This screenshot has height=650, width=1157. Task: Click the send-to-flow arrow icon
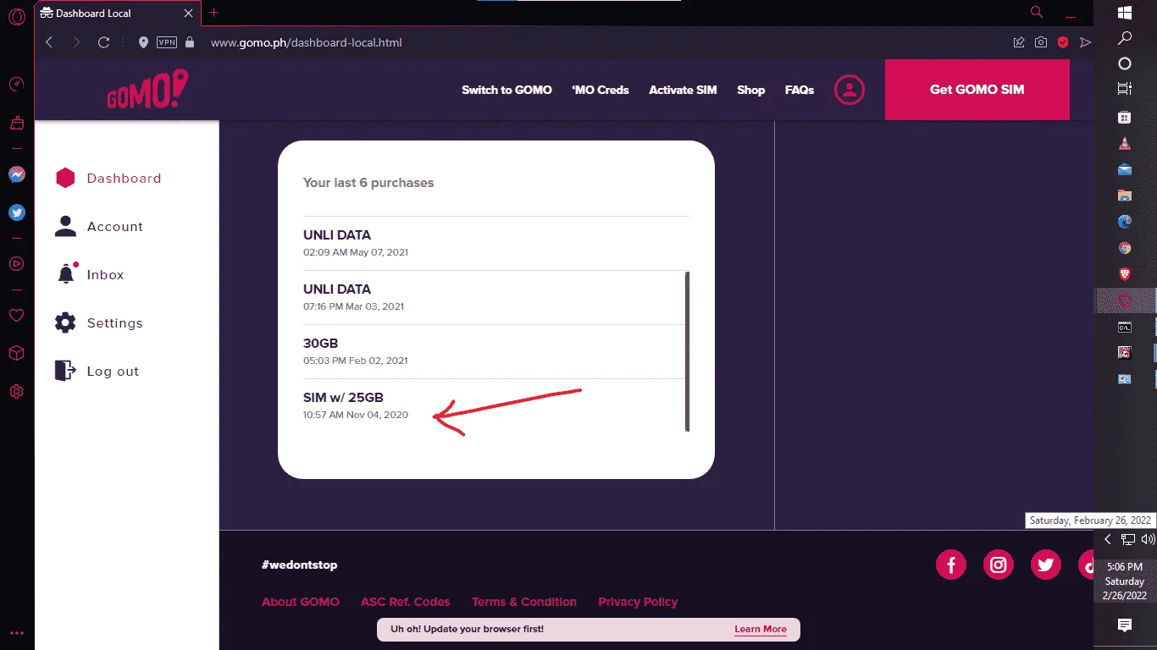click(1085, 42)
